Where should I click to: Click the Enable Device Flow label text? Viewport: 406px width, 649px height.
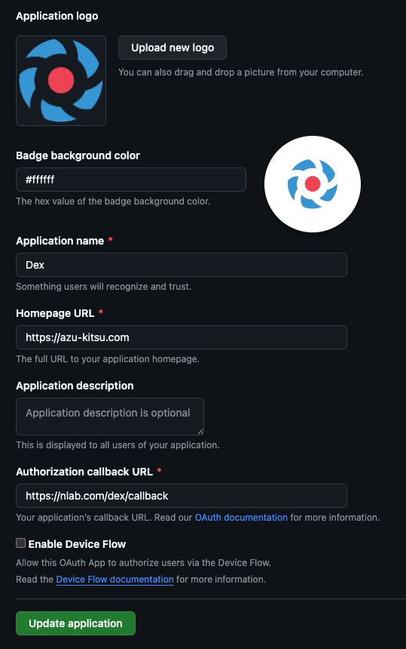click(x=77, y=544)
